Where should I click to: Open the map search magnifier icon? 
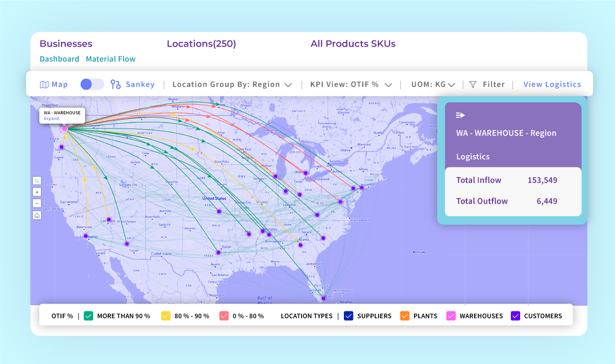(36, 181)
